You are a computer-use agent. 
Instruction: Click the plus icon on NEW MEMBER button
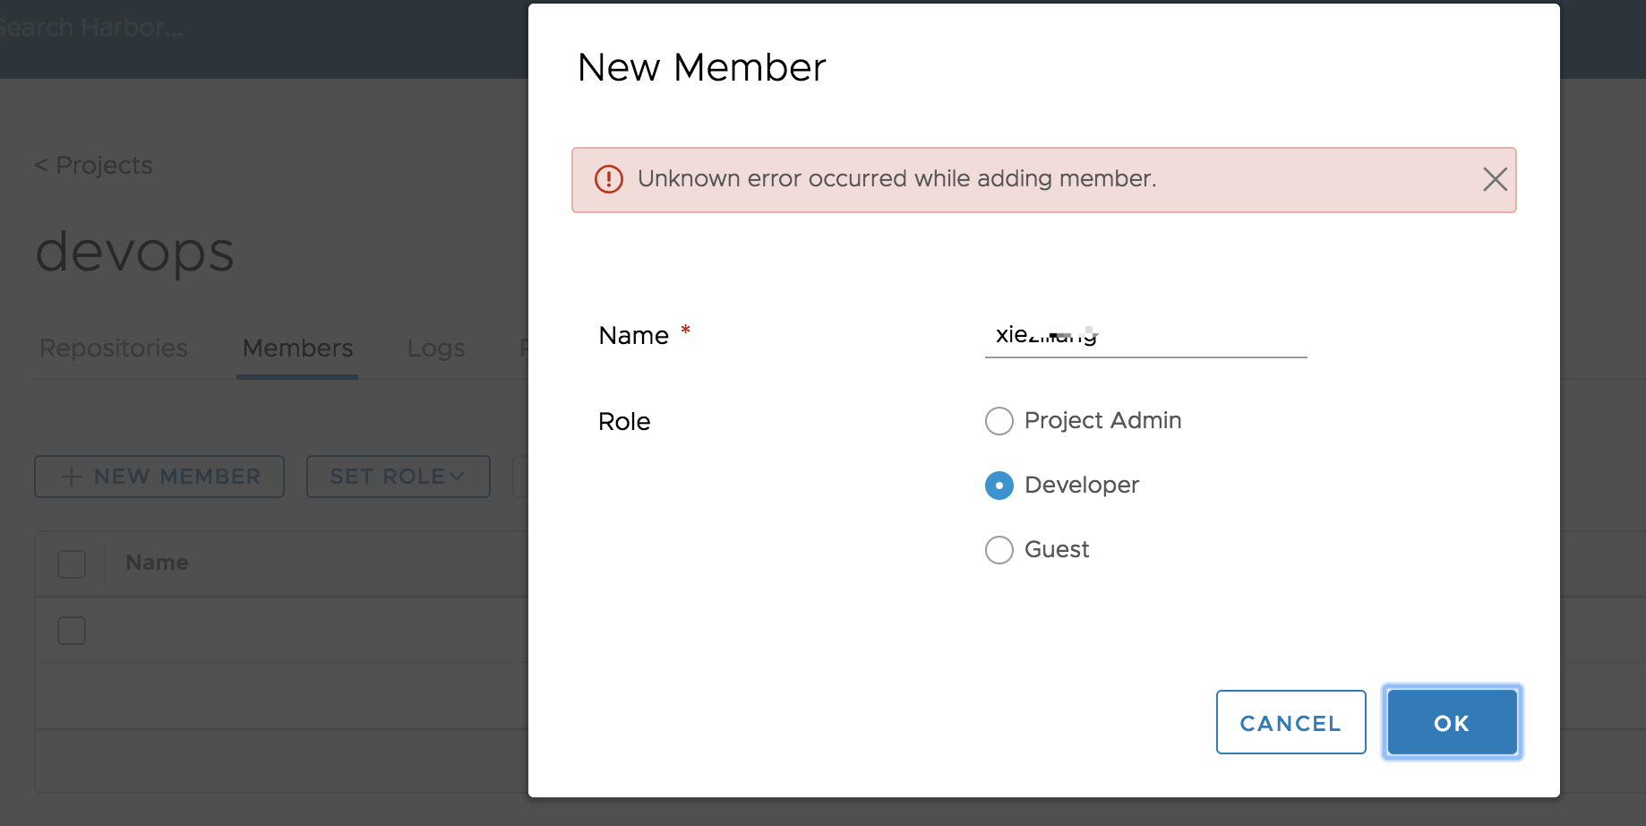pyautogui.click(x=69, y=476)
